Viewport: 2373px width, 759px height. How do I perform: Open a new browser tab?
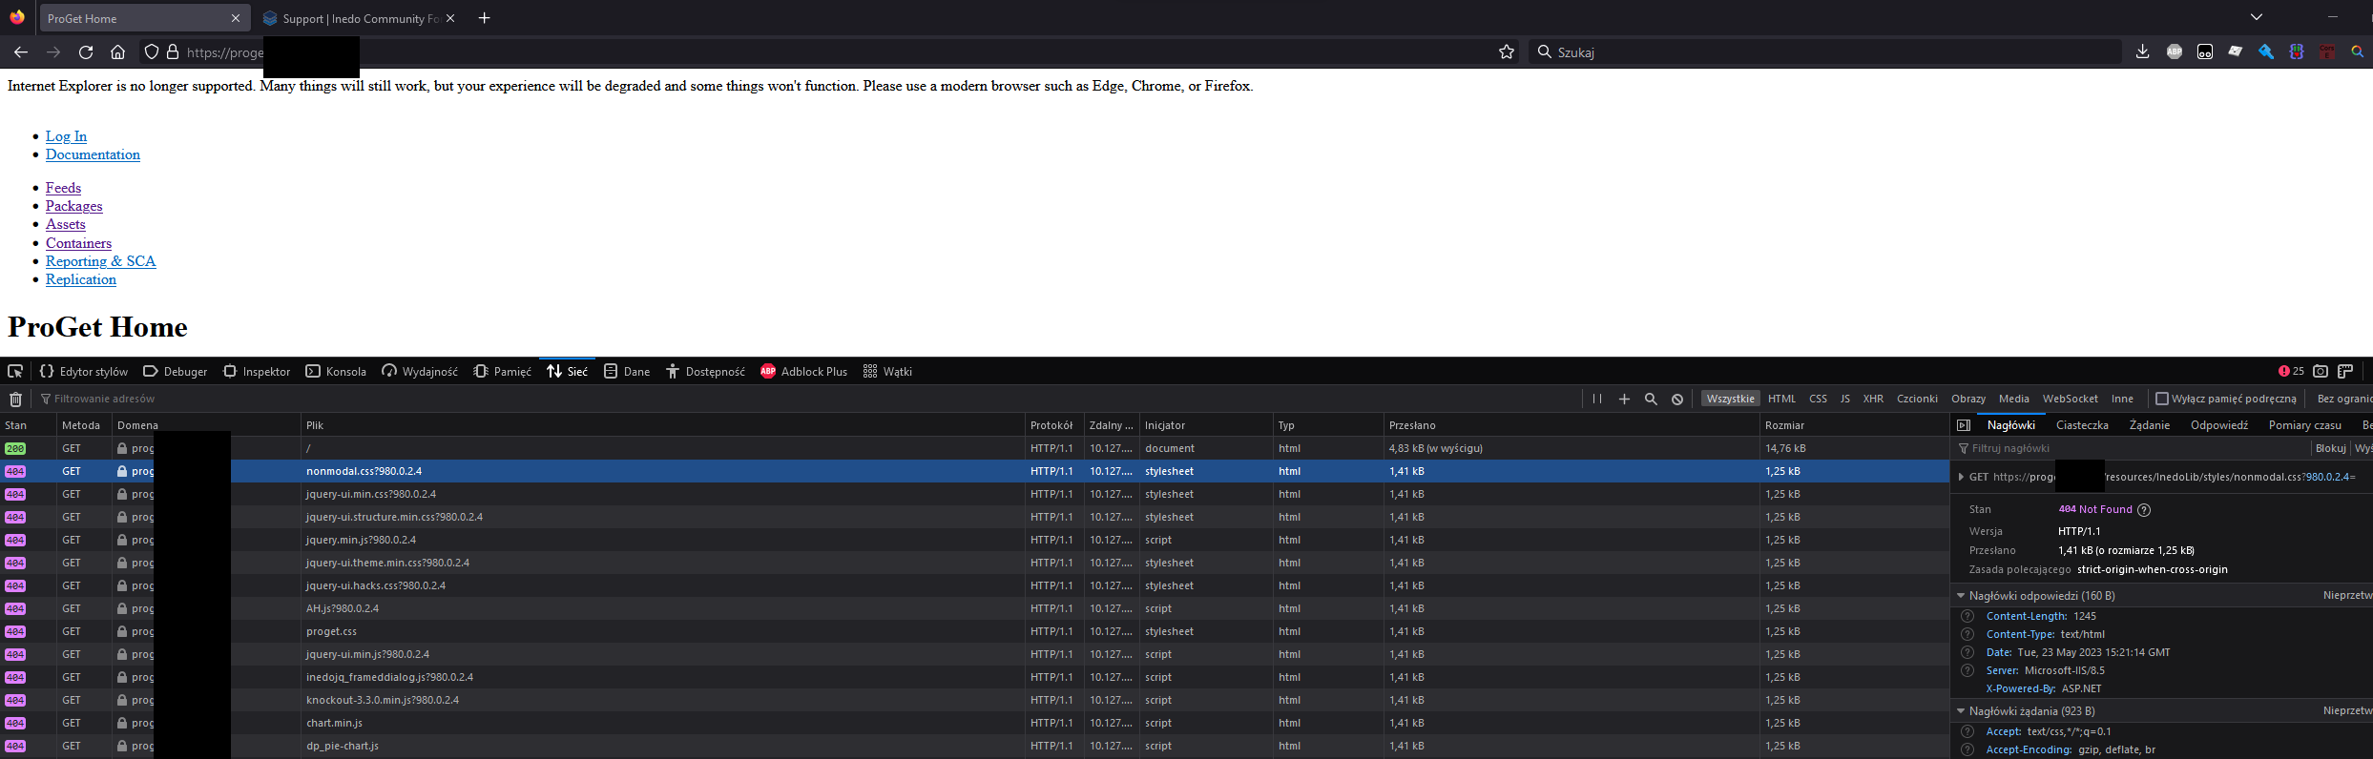[484, 18]
